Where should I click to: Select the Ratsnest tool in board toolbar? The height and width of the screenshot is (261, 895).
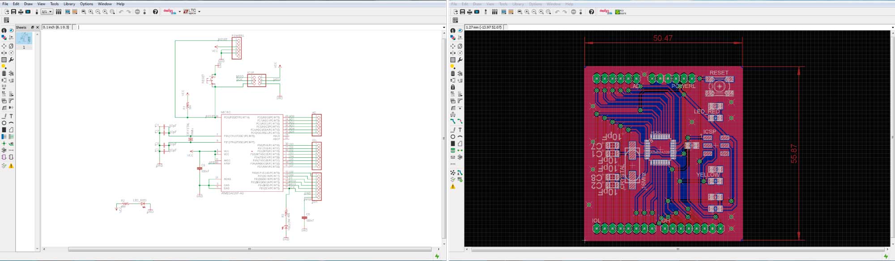pyautogui.click(x=453, y=173)
